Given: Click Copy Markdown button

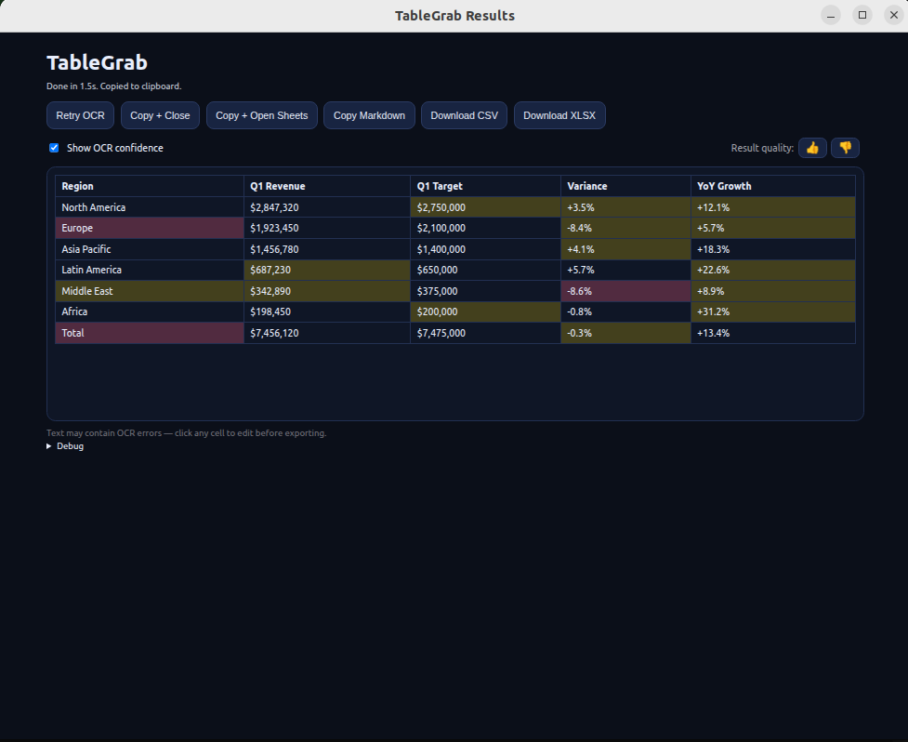Looking at the screenshot, I should tap(370, 115).
